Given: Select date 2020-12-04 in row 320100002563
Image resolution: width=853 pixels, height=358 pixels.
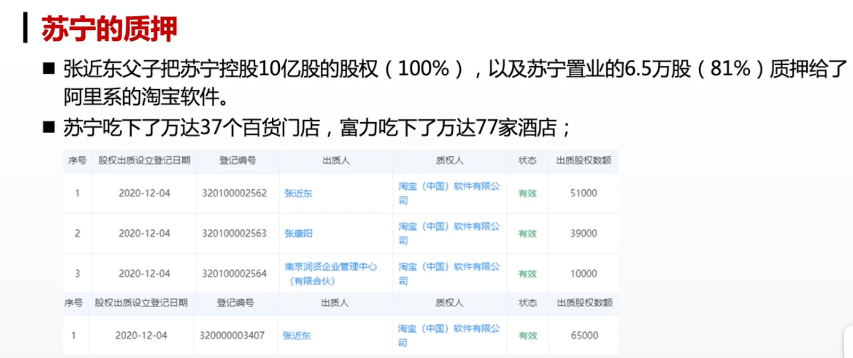Looking at the screenshot, I should coord(144,233).
